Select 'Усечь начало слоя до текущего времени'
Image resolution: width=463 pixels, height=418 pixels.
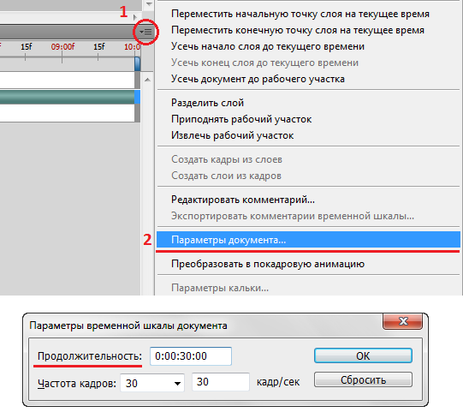pos(268,46)
